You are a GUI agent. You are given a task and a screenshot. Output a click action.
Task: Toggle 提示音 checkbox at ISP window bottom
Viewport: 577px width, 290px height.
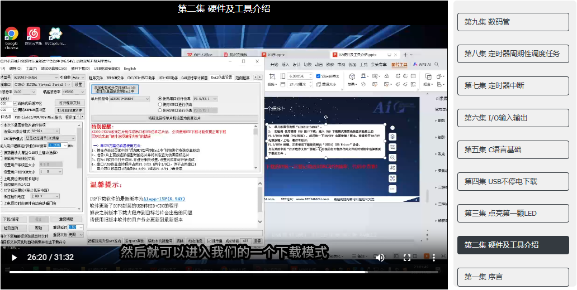click(209, 241)
